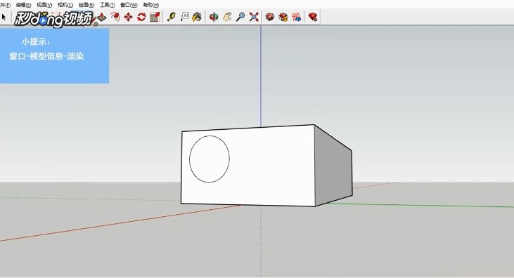Click Zoom Extents tool
Image resolution: width=514 pixels, height=278 pixels.
[254, 17]
